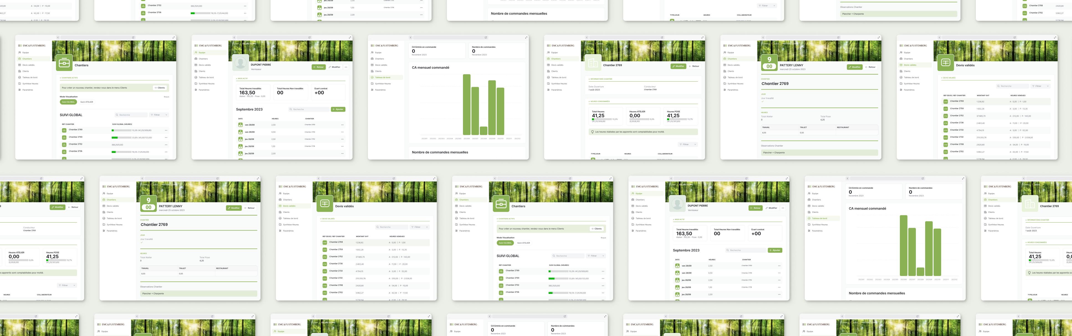
Task: Click Nombre de commandes card in upper-row dashboard window
Action: coord(498,51)
